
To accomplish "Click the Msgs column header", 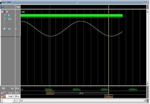I will [18, 7].
